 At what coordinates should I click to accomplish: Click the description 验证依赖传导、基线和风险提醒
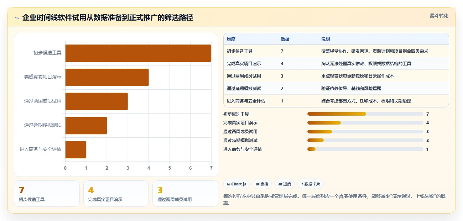click(x=351, y=89)
